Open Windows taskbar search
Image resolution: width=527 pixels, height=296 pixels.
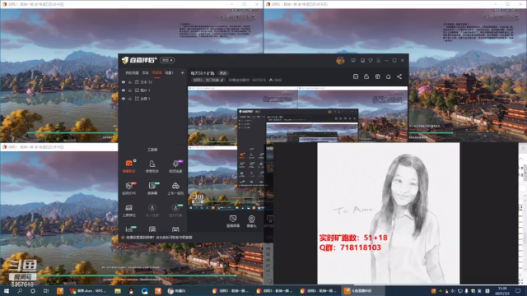pos(20,291)
